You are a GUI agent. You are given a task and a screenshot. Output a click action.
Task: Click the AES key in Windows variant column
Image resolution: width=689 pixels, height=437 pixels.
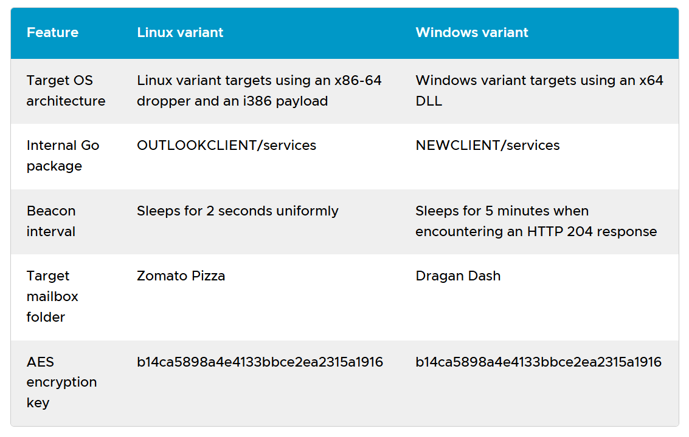tap(538, 362)
